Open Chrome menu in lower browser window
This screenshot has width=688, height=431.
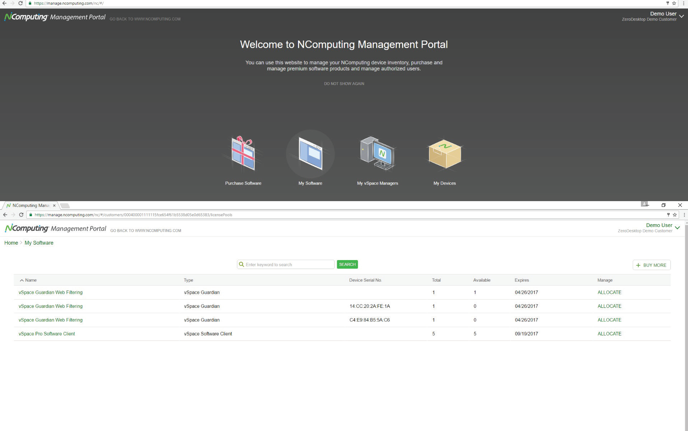point(684,215)
